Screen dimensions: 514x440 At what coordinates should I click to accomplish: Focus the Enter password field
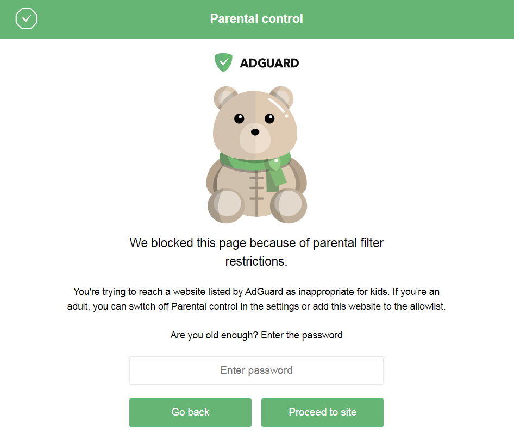[x=256, y=370]
